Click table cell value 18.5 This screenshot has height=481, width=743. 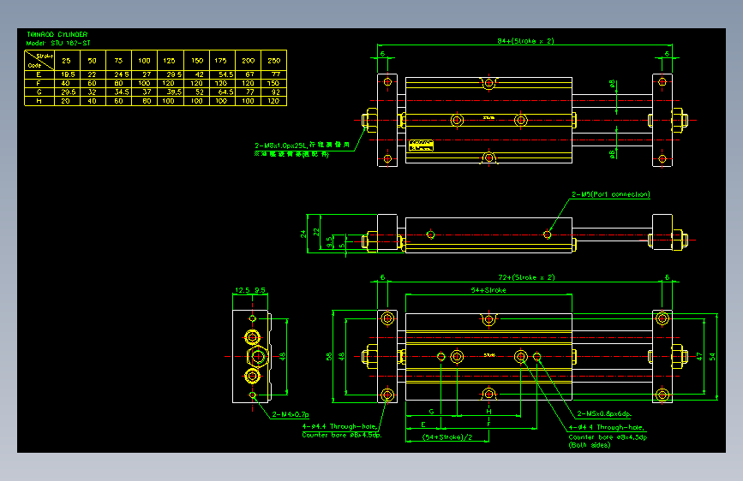68,74
